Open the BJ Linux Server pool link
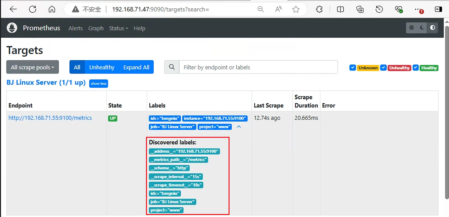Image resolution: width=449 pixels, height=217 pixels. 46,83
